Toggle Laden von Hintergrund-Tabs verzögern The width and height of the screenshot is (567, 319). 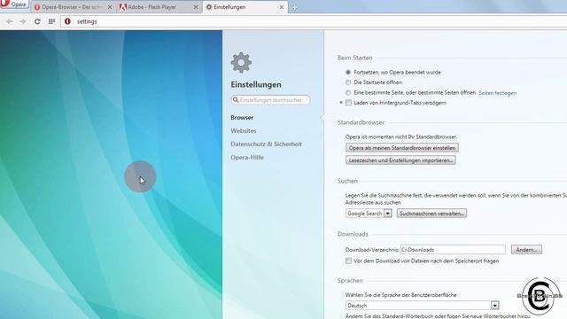348,103
